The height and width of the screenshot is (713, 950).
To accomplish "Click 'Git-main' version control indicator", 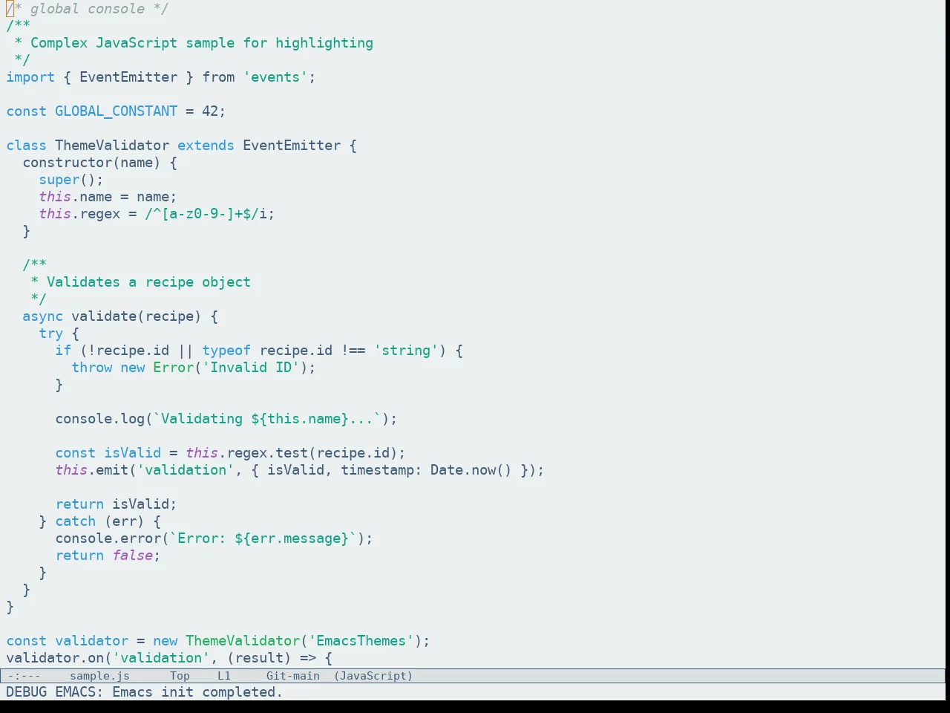I will (x=293, y=676).
